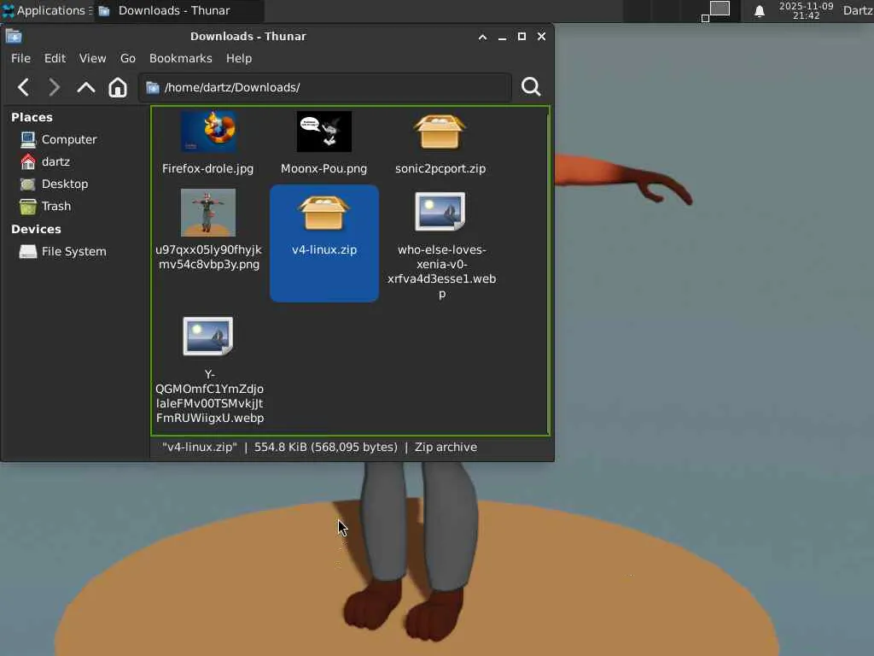874x656 pixels.
Task: Select the Firefox-drole.jpg thumbnail
Action: [x=208, y=132]
